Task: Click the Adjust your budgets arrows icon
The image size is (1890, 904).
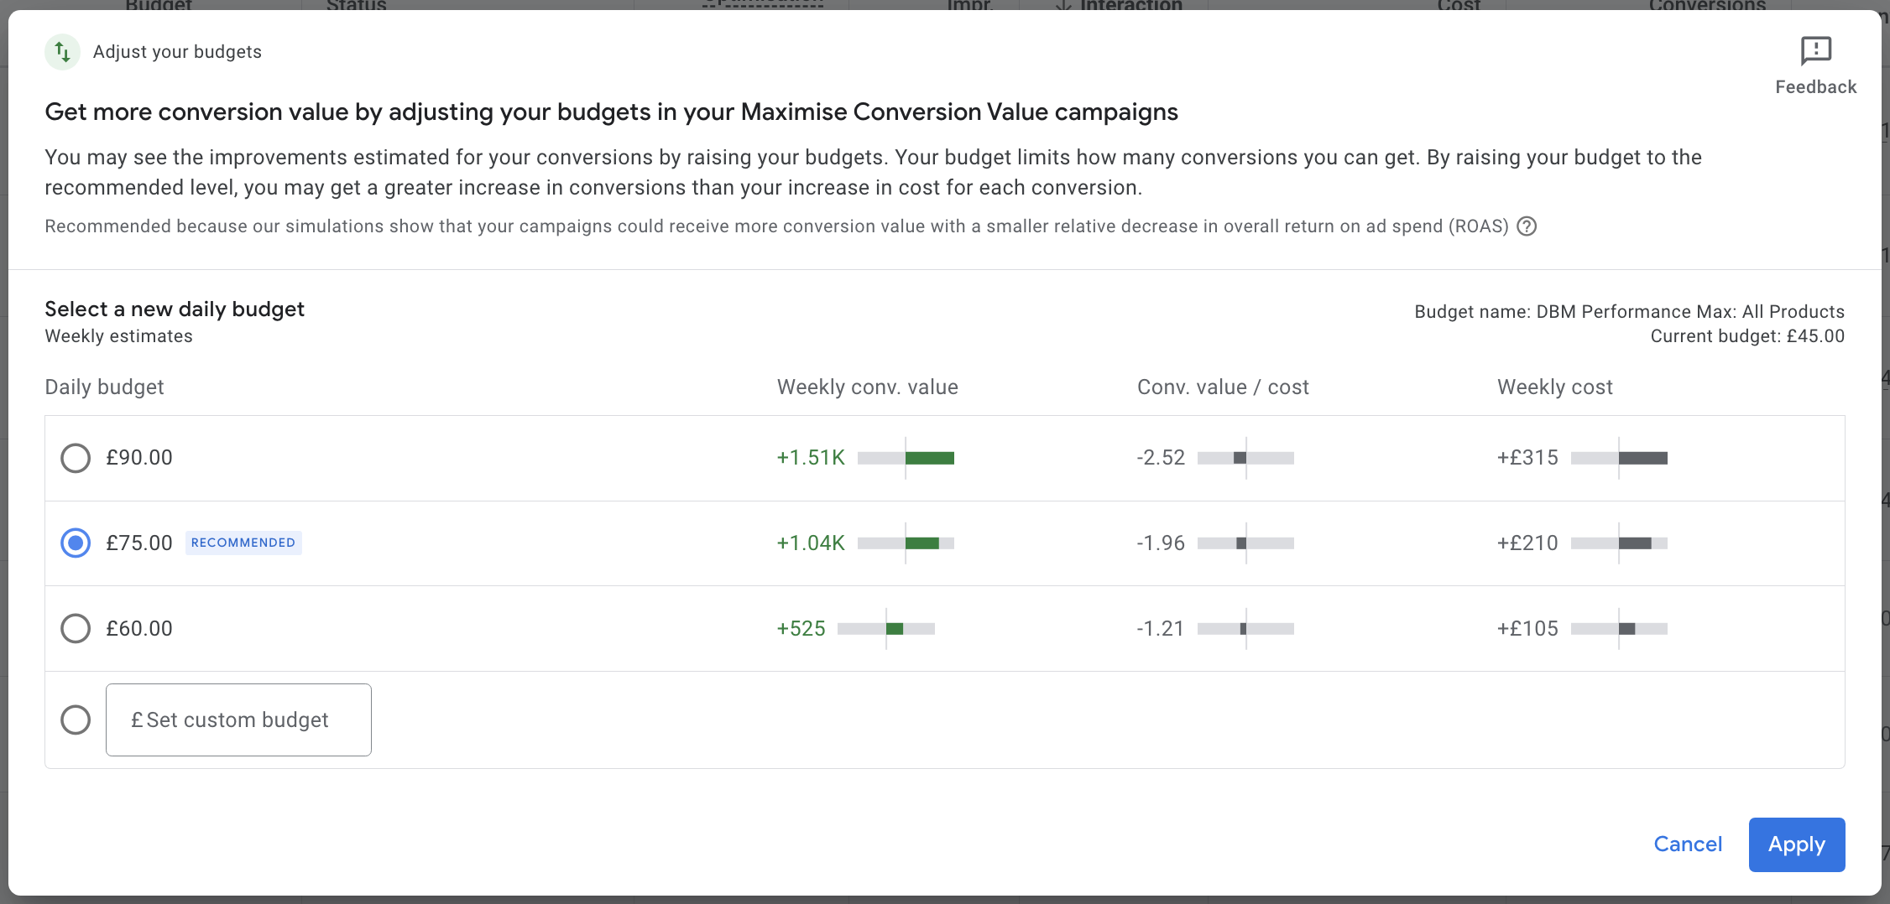Action: (x=63, y=52)
